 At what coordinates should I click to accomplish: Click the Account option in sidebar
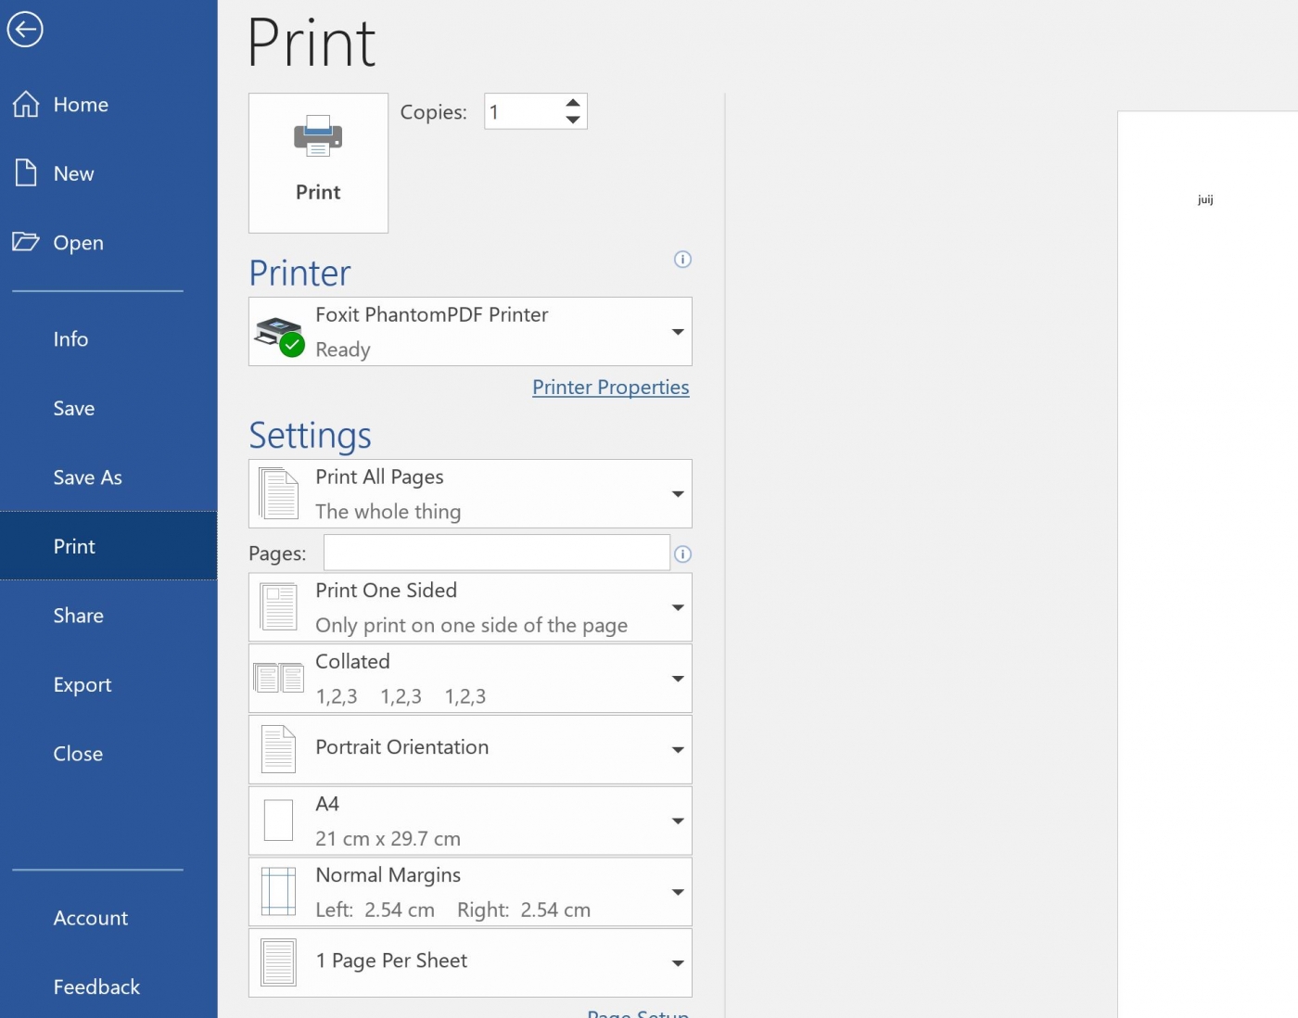pos(90,917)
